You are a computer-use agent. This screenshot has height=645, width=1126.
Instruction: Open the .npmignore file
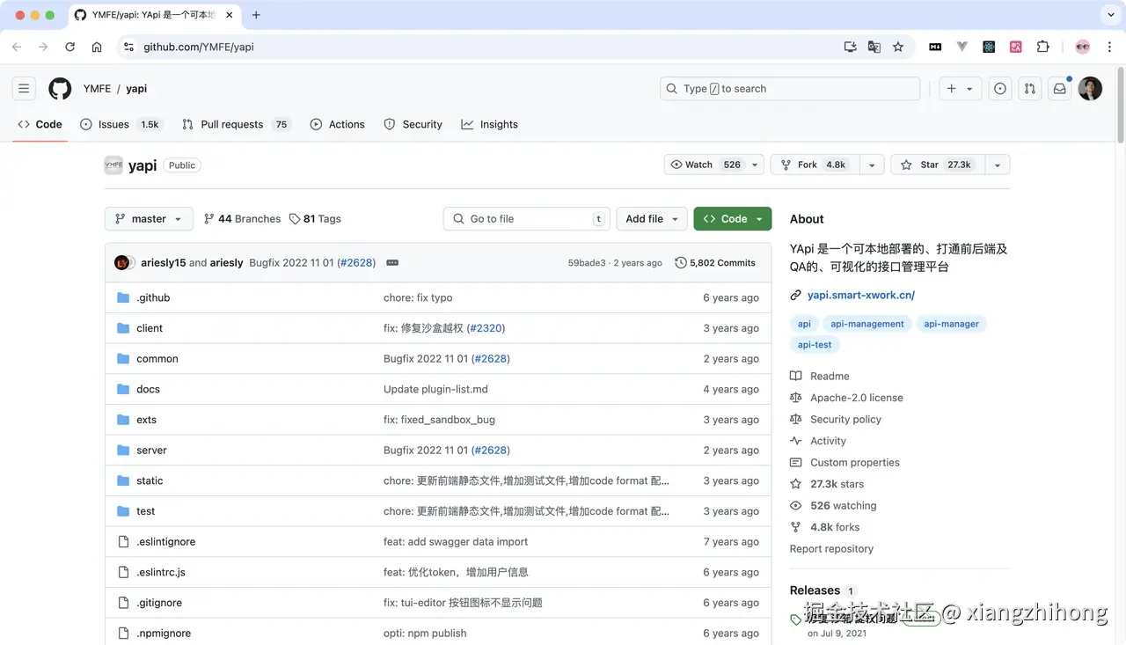[164, 634]
